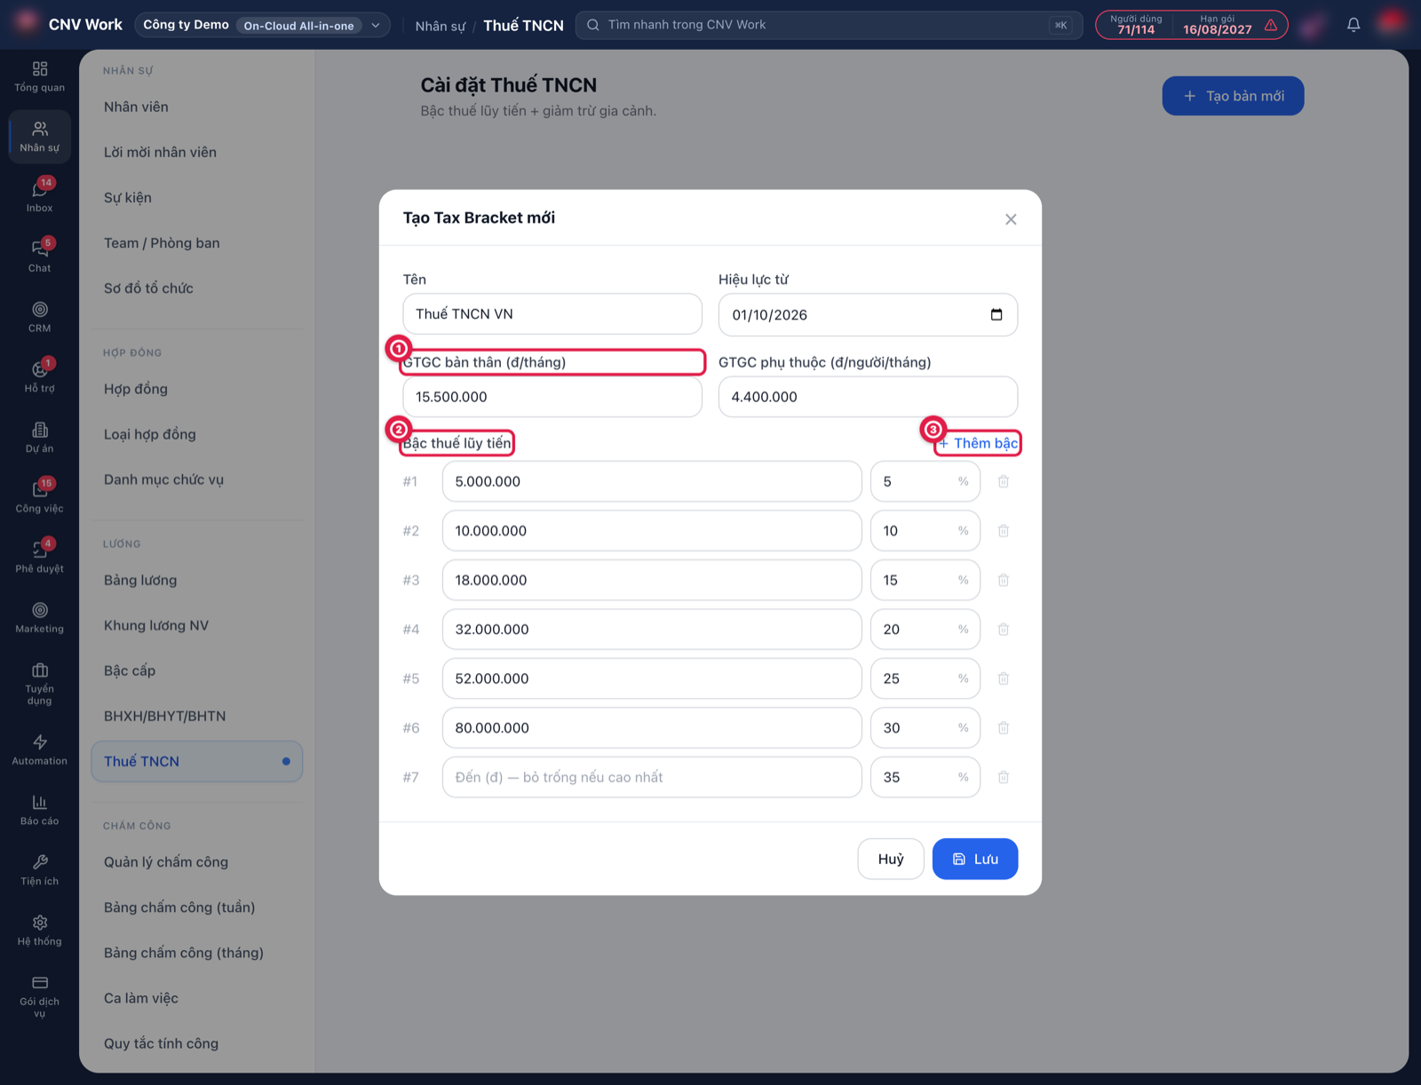
Task: Open the Hỗ trợ sidebar icon
Action: [x=40, y=376]
